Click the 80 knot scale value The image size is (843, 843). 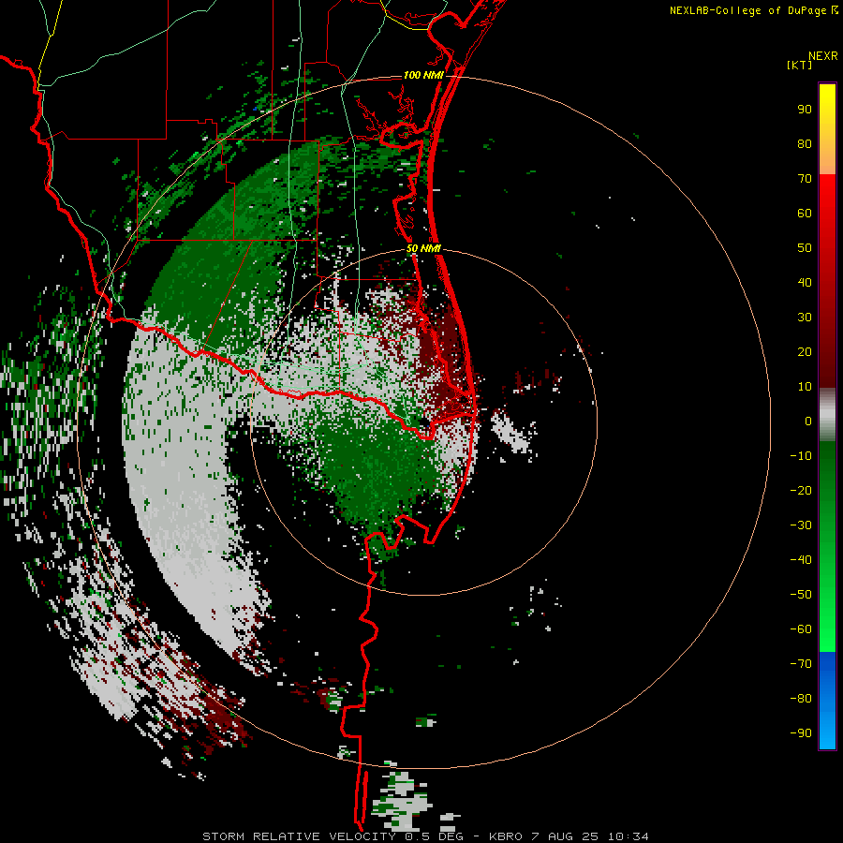[x=805, y=144]
